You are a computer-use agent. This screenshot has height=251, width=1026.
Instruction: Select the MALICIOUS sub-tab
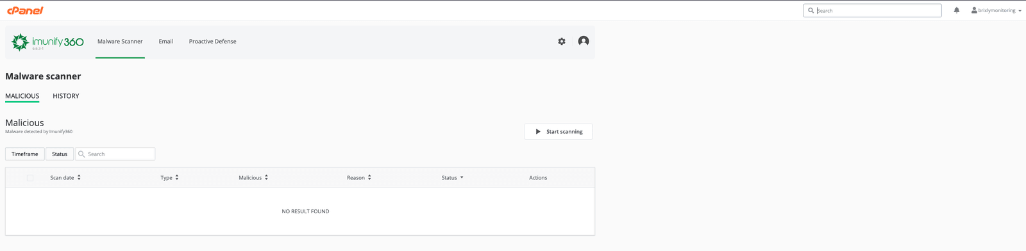(x=22, y=96)
